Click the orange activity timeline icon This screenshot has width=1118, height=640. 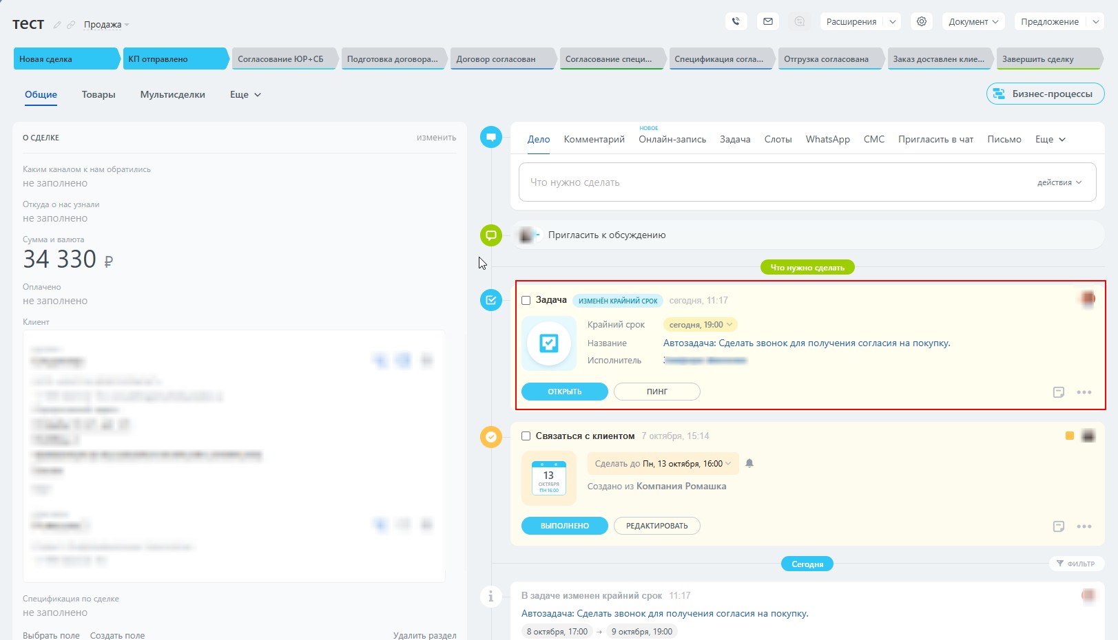(x=491, y=436)
